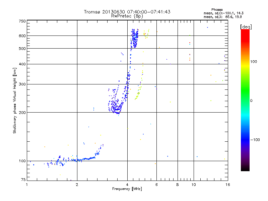Click the x-axis '6' tick label
Viewport: 268px width, 201px height.
(x=156, y=185)
